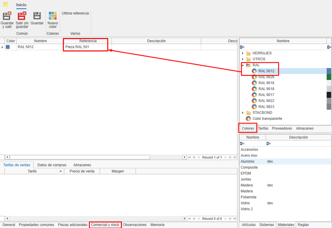Expand the HERRAJES folder
Viewport: 332px width, 228px height.
pos(242,53)
